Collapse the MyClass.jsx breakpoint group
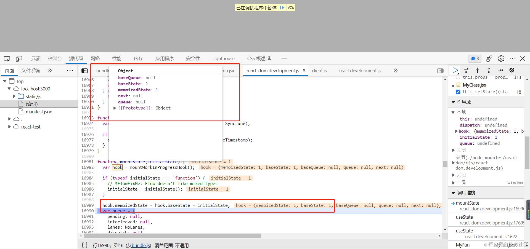Viewport: 530px width, 249px height. (x=453, y=85)
